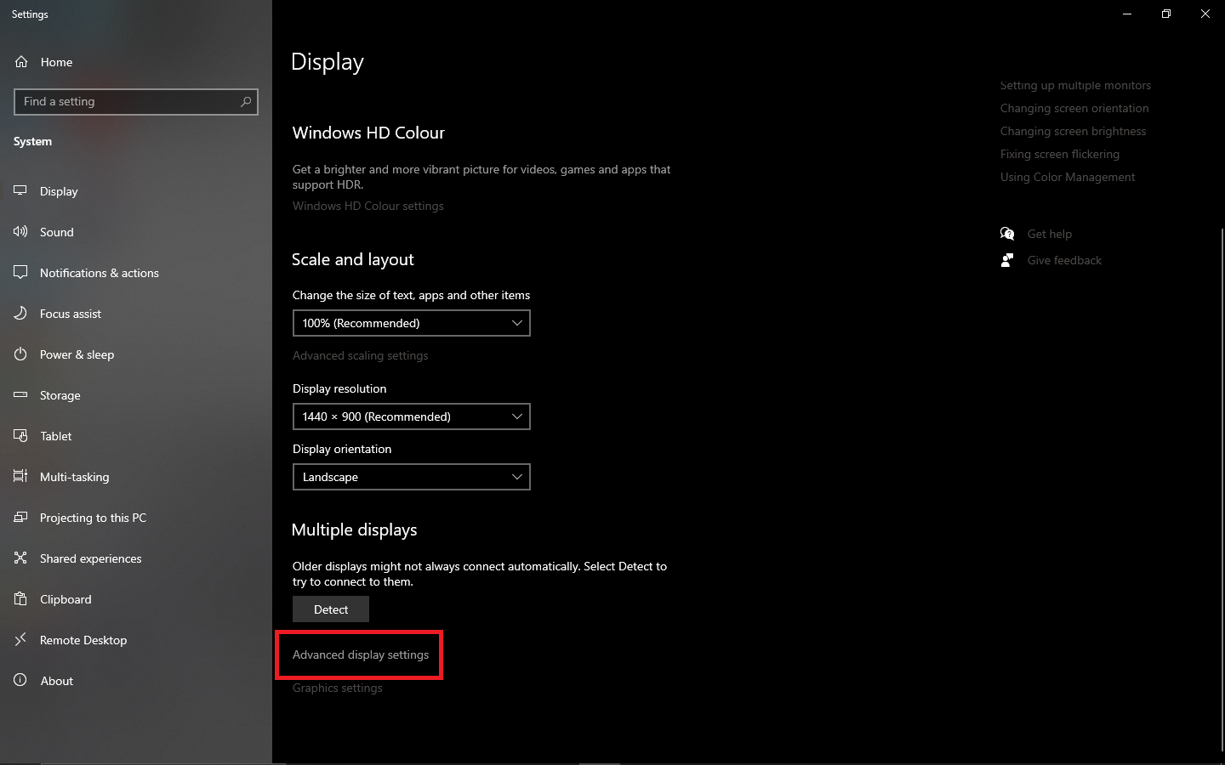Click the Sound speaker icon
This screenshot has width=1225, height=765.
20,232
